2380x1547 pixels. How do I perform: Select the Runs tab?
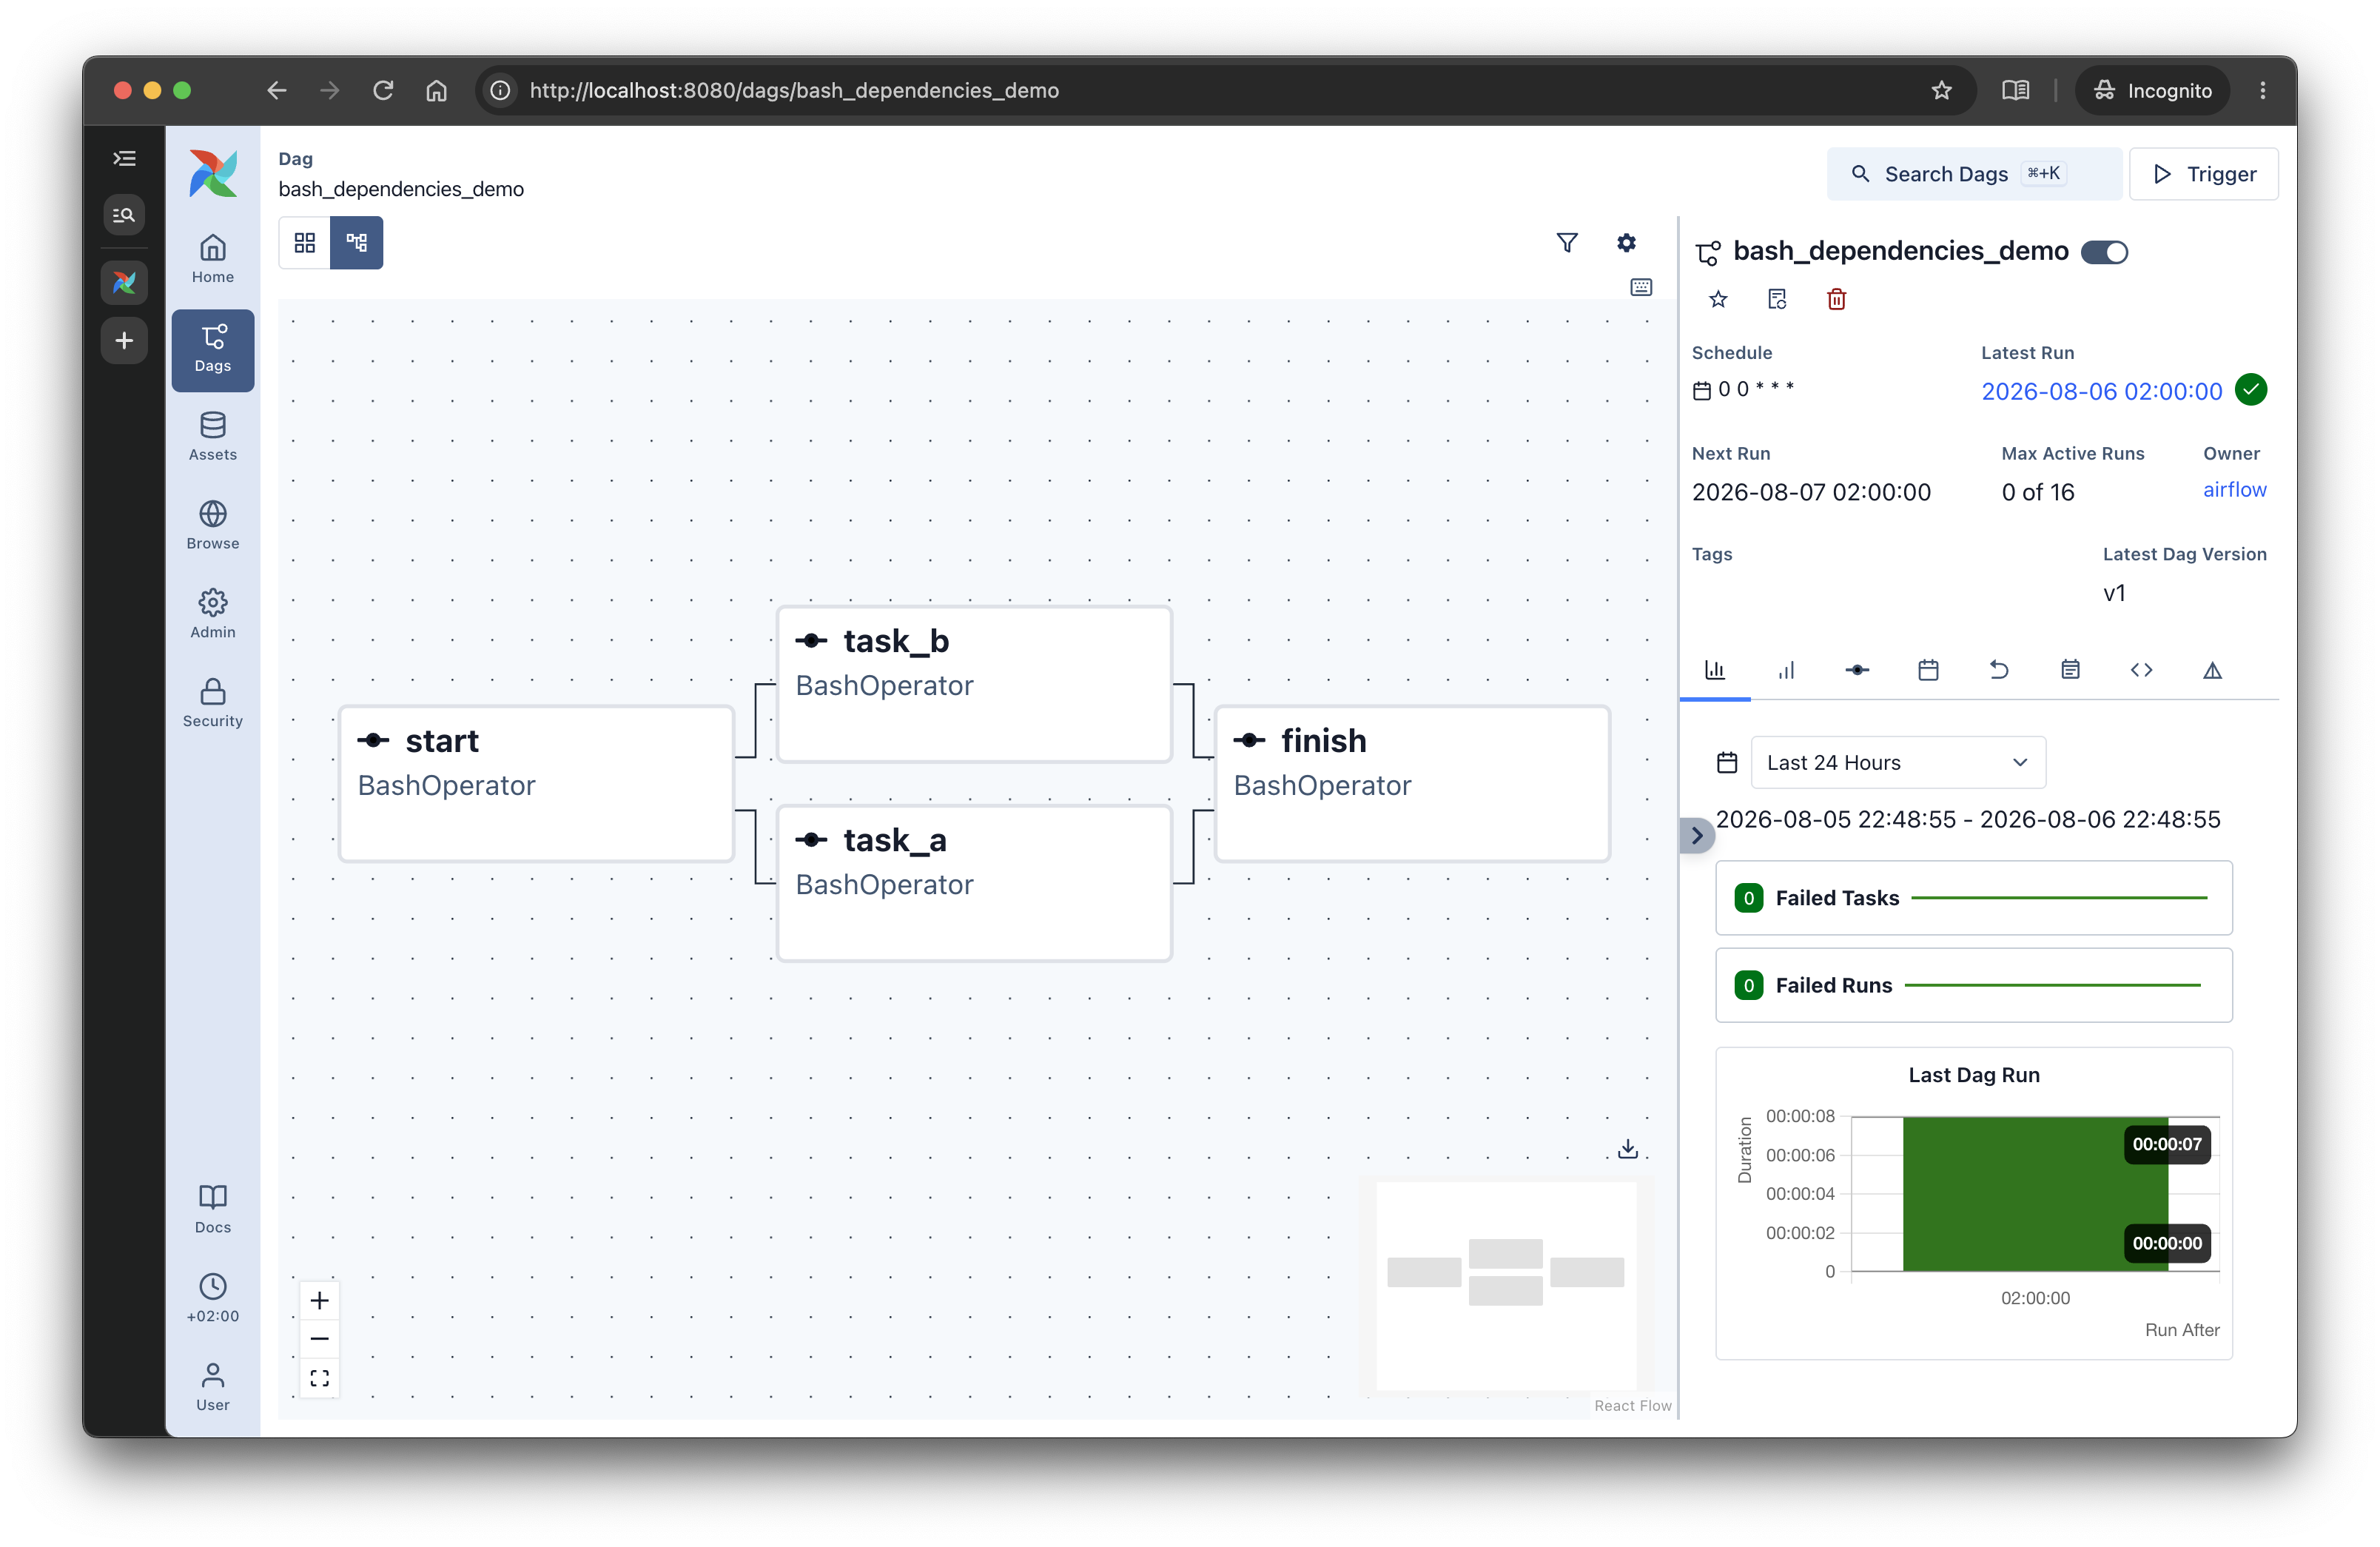tap(1786, 670)
